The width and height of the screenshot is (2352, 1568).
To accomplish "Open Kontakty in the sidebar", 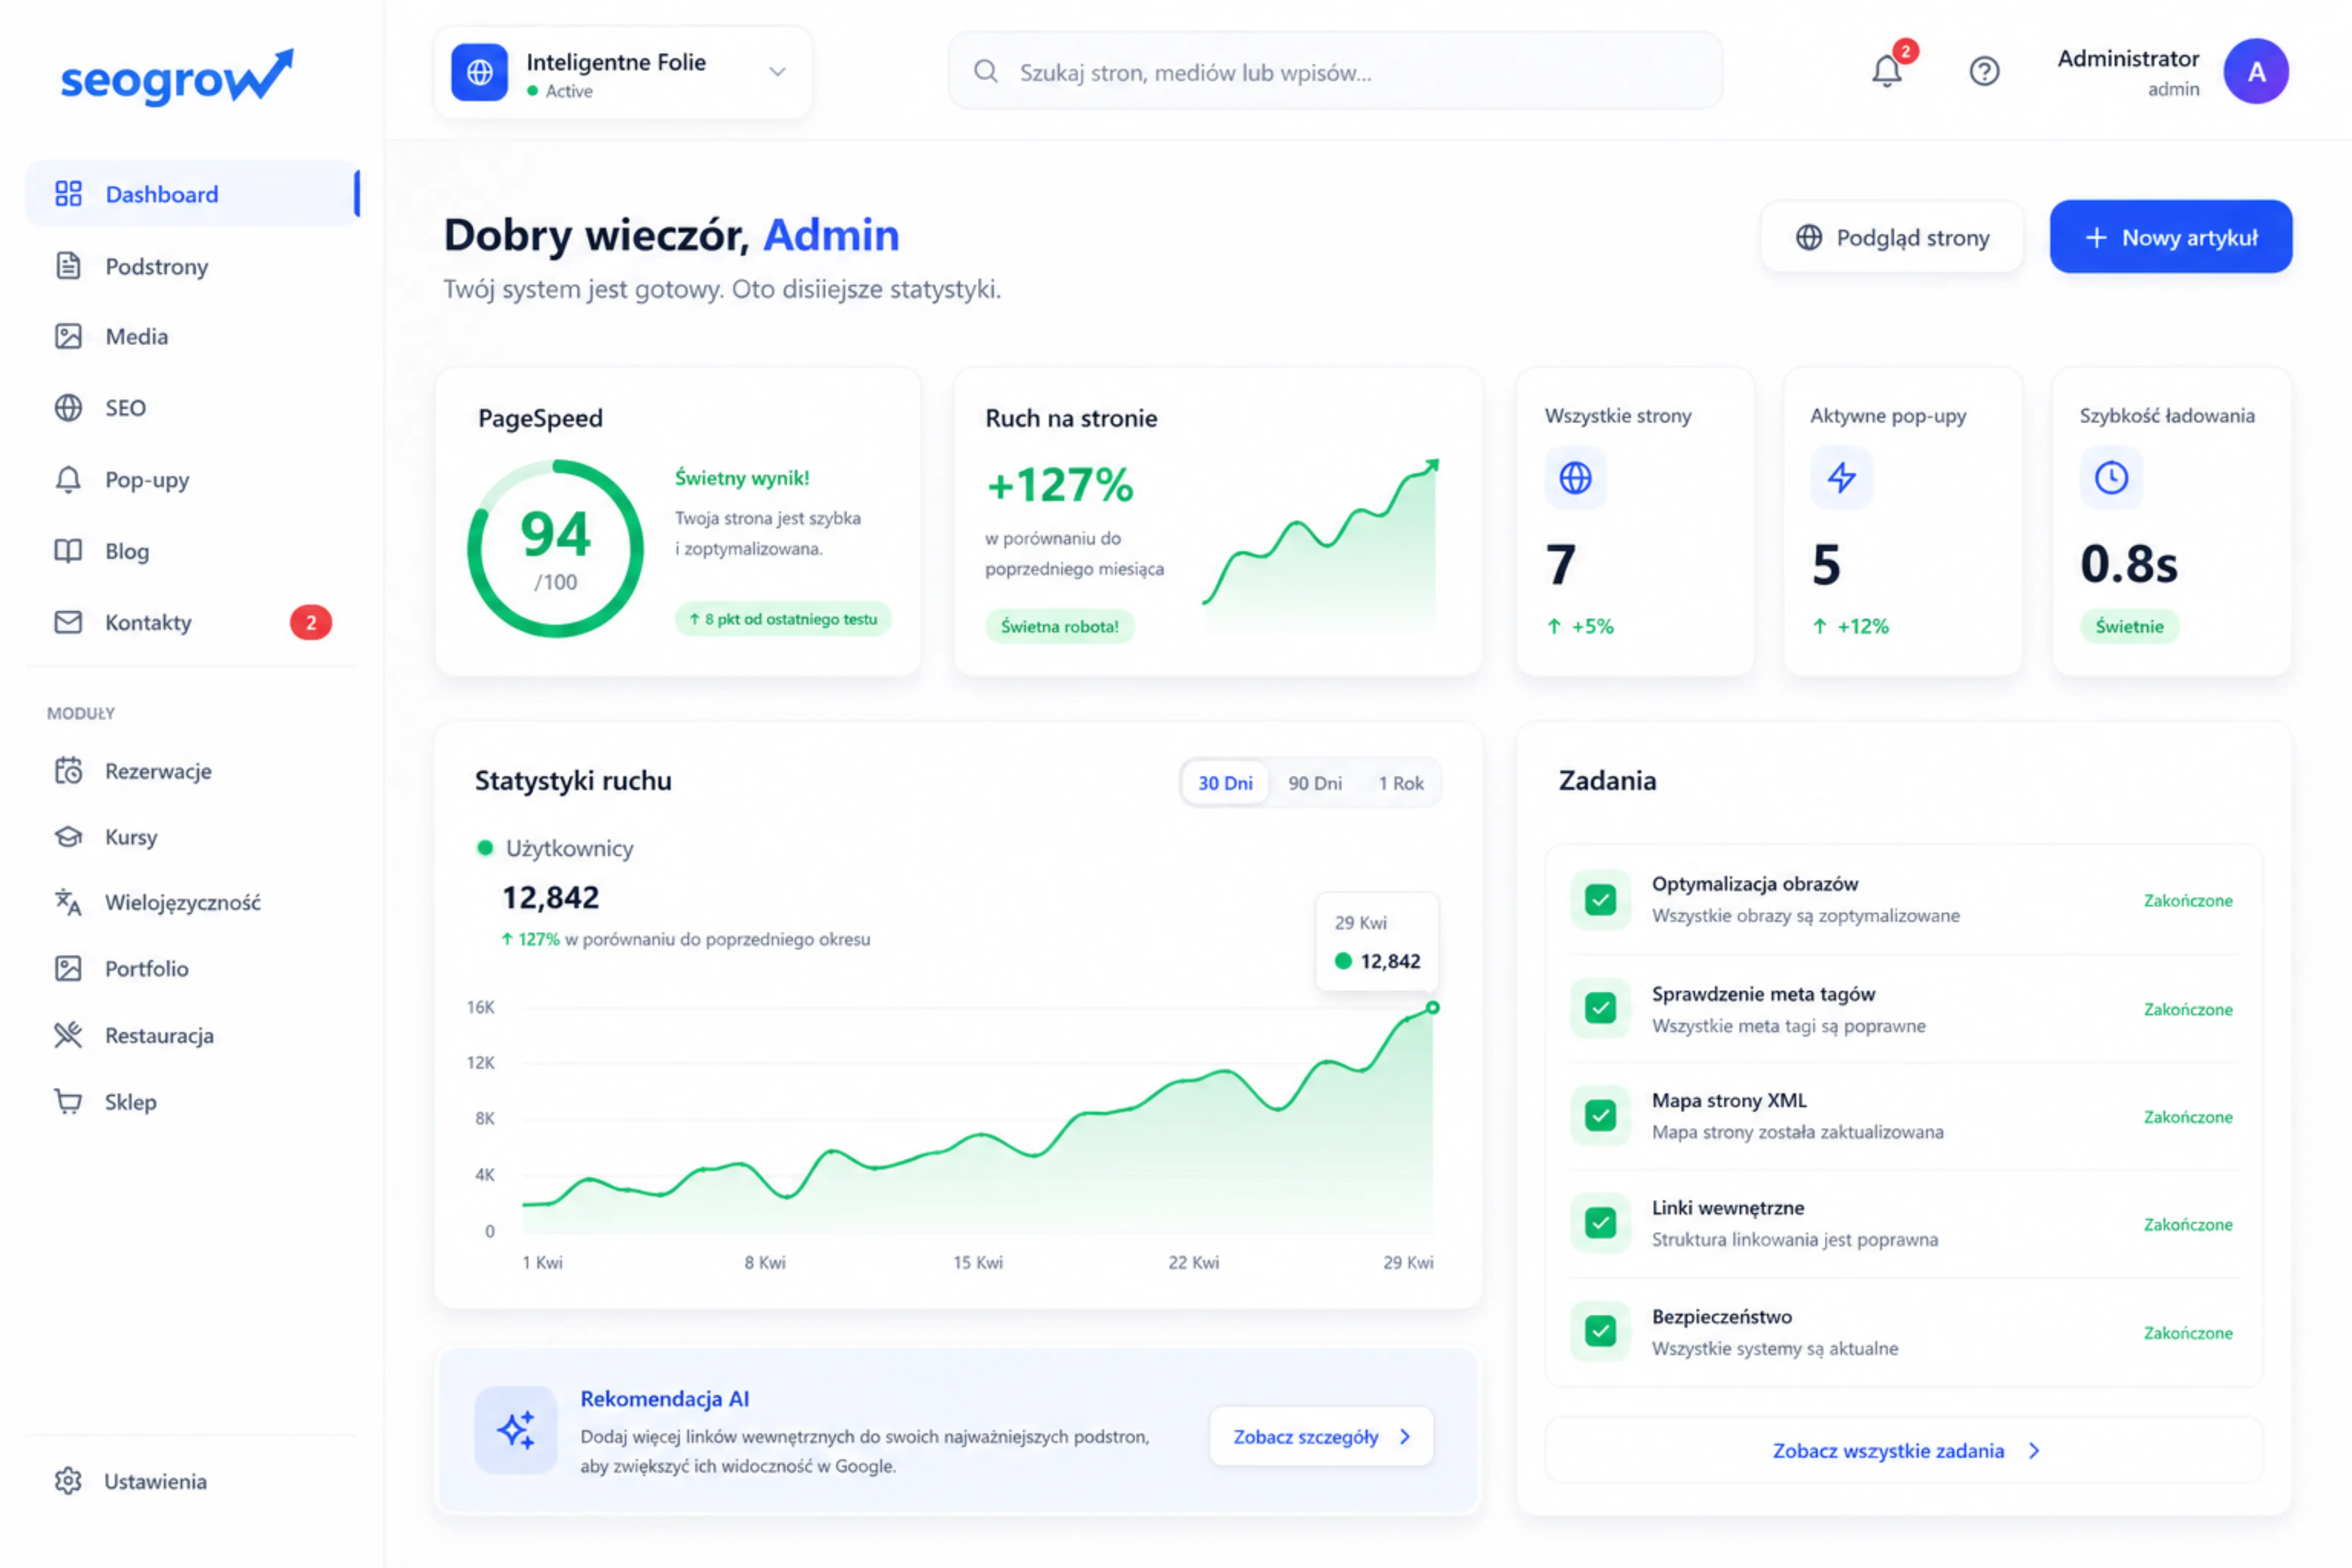I will pyautogui.click(x=192, y=622).
